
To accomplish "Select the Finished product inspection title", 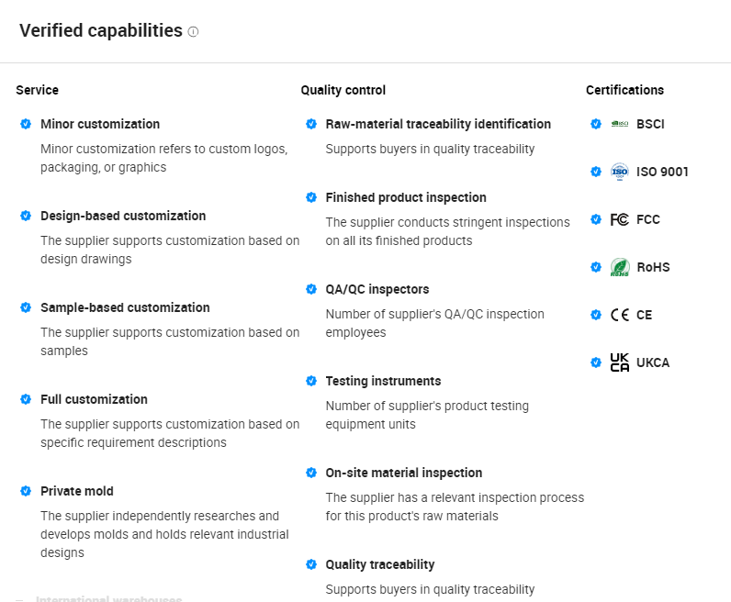I will pos(406,197).
